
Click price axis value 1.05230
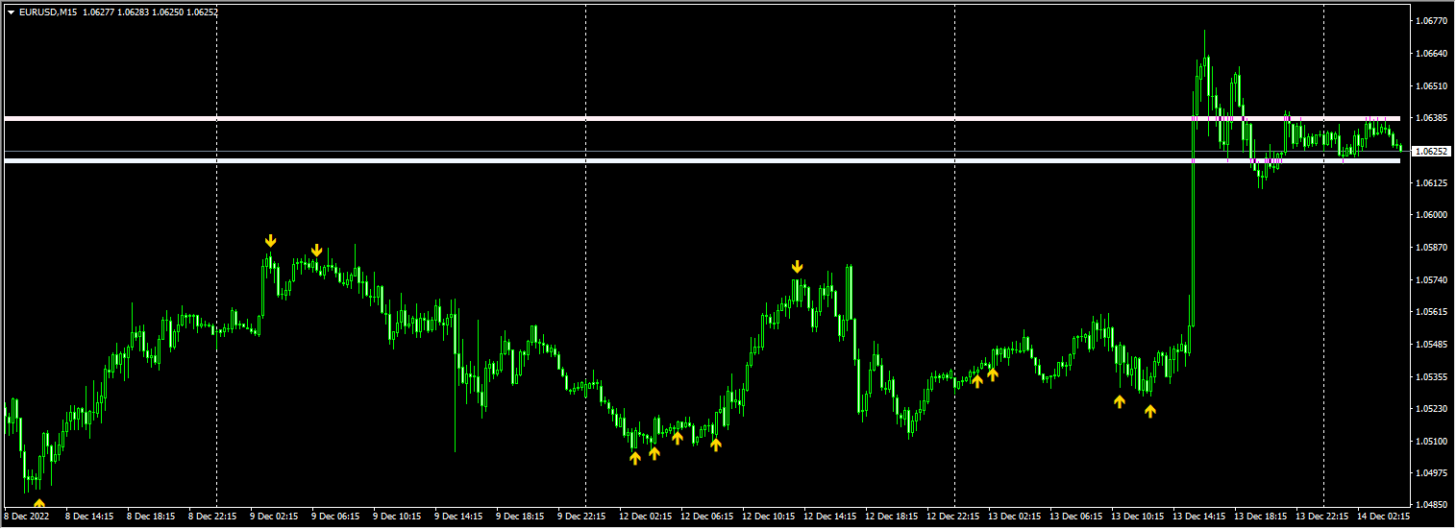click(x=1432, y=409)
